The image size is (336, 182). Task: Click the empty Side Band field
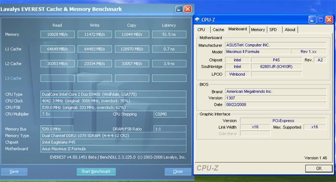(x=255, y=133)
